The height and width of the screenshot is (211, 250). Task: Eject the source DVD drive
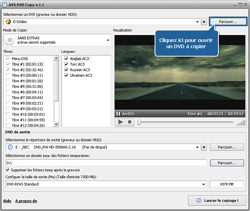click(204, 22)
